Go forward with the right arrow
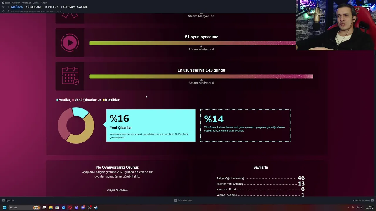Image resolution: width=376 pixels, height=211 pixels. tap(8, 7)
